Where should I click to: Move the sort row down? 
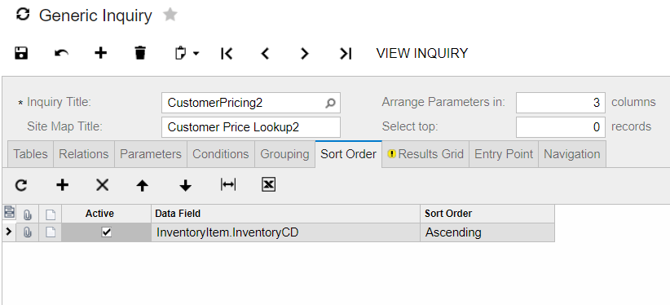click(186, 185)
